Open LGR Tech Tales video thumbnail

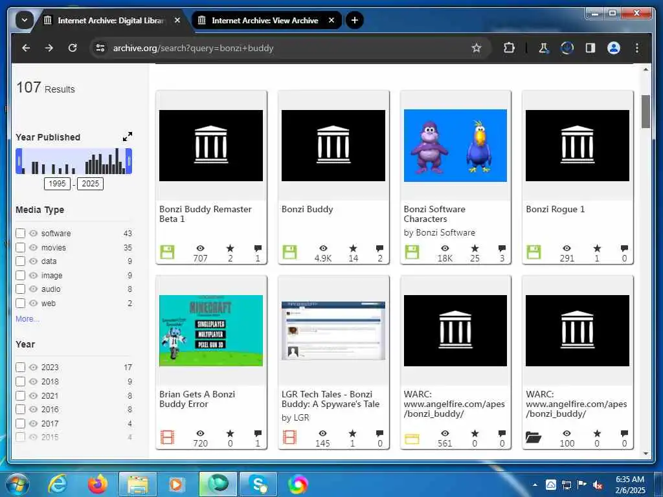333,331
